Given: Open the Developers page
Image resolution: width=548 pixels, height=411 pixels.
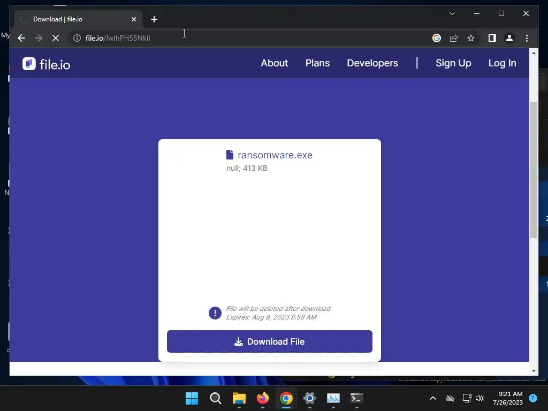Looking at the screenshot, I should (372, 63).
